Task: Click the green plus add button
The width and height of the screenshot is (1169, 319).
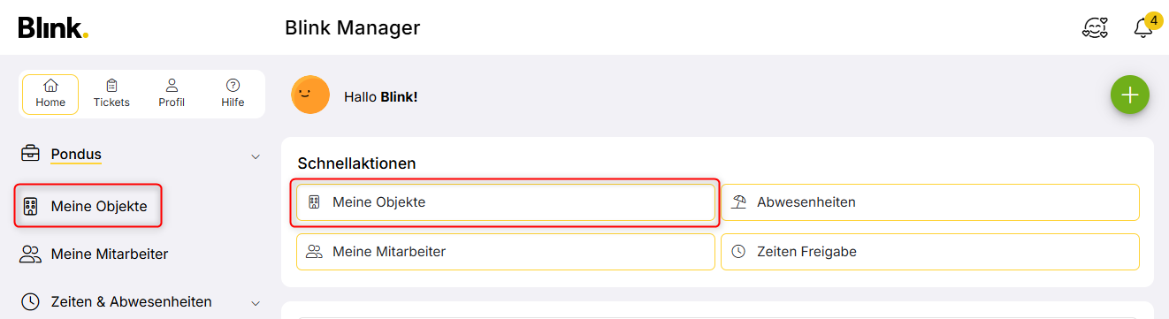Action: click(x=1129, y=95)
